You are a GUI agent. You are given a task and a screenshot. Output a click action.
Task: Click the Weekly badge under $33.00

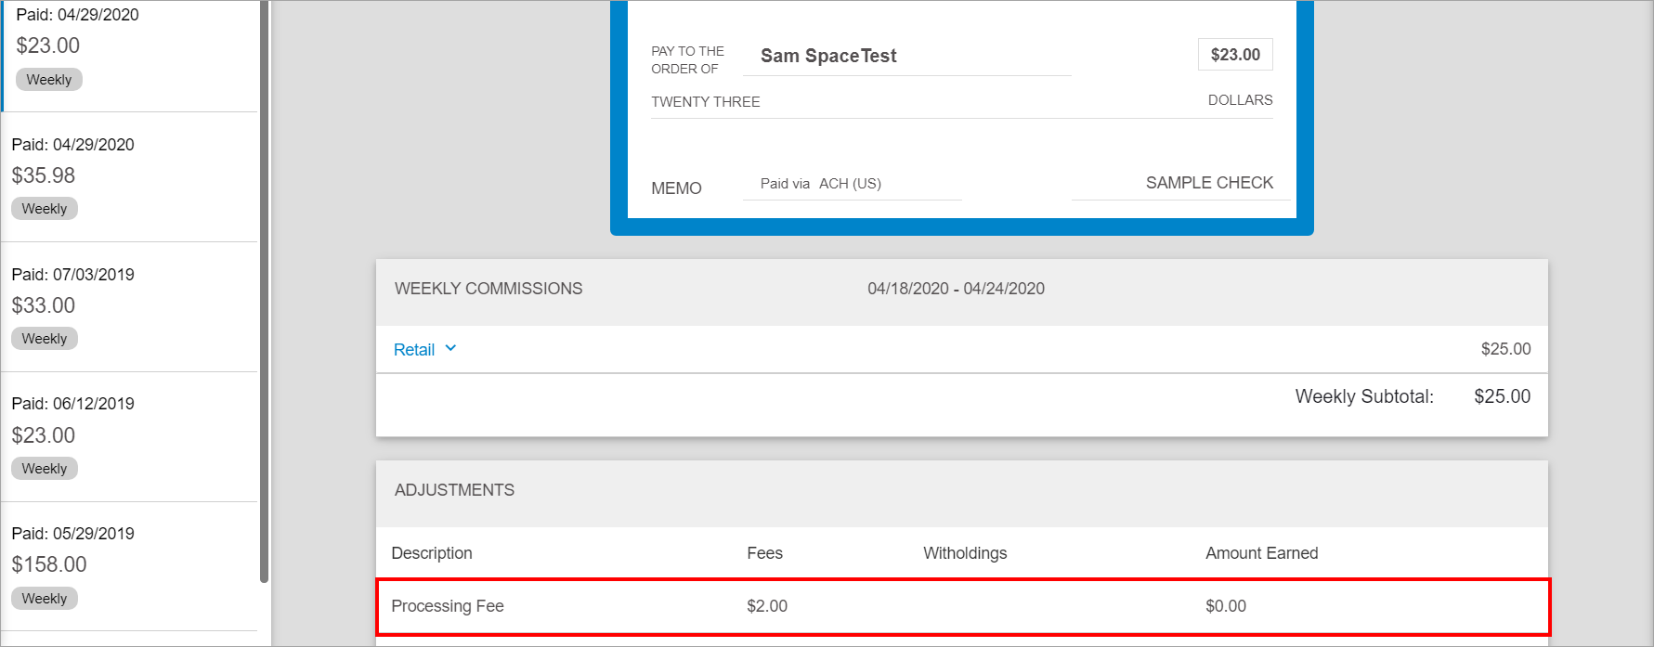tap(45, 339)
